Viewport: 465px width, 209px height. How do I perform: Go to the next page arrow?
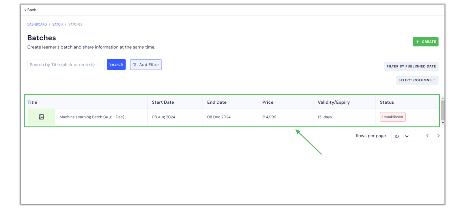click(x=438, y=136)
